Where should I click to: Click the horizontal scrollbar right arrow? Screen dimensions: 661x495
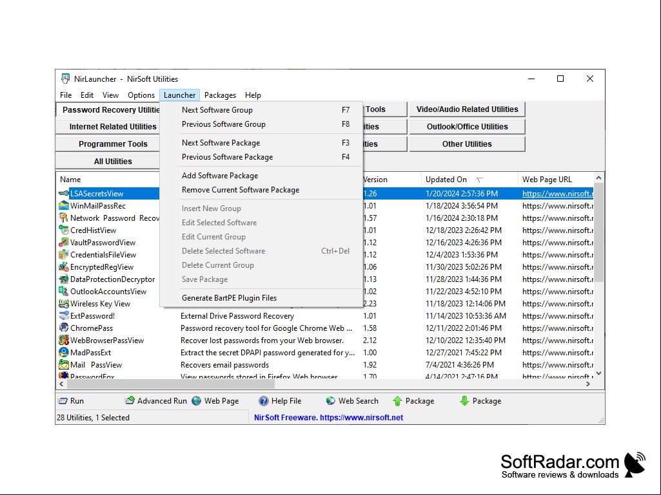coord(589,384)
